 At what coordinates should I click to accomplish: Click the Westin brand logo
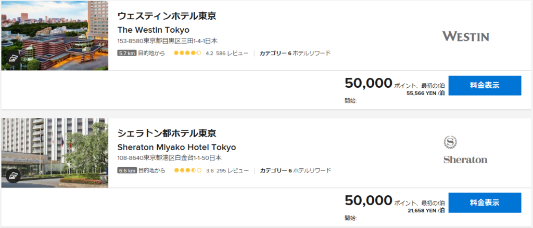coord(465,36)
